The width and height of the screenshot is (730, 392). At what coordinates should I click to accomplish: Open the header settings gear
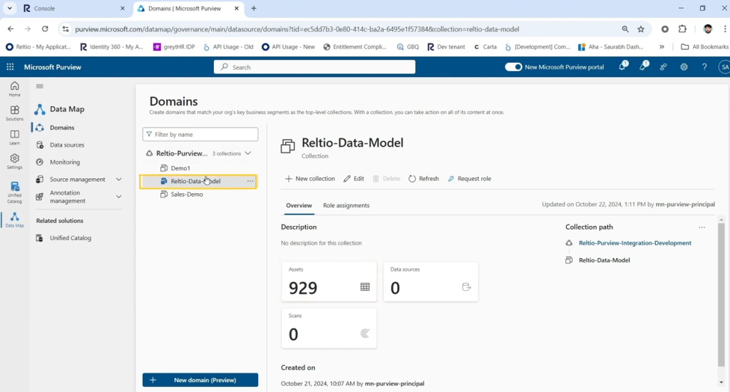(684, 67)
